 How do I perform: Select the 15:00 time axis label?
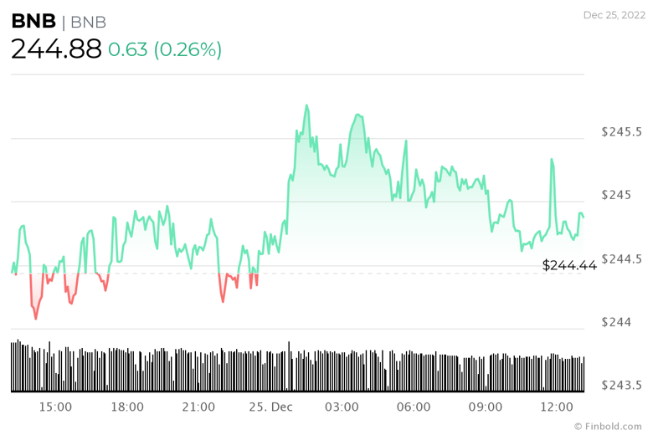(x=55, y=407)
